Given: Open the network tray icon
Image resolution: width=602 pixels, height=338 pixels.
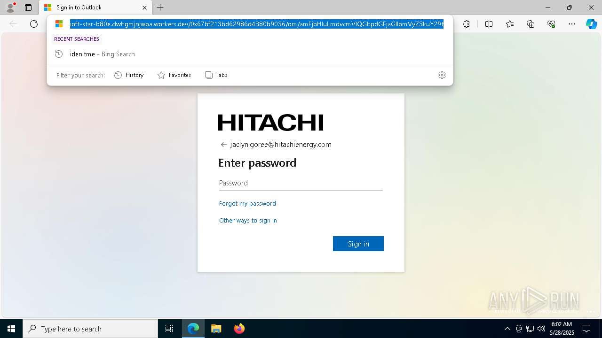Looking at the screenshot, I should click(x=530, y=329).
